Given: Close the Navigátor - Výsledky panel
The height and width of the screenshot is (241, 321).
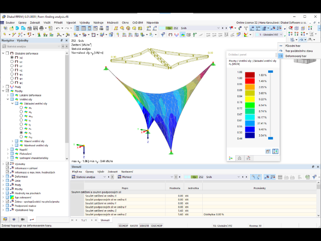Looking at the screenshot, I should (67, 41).
